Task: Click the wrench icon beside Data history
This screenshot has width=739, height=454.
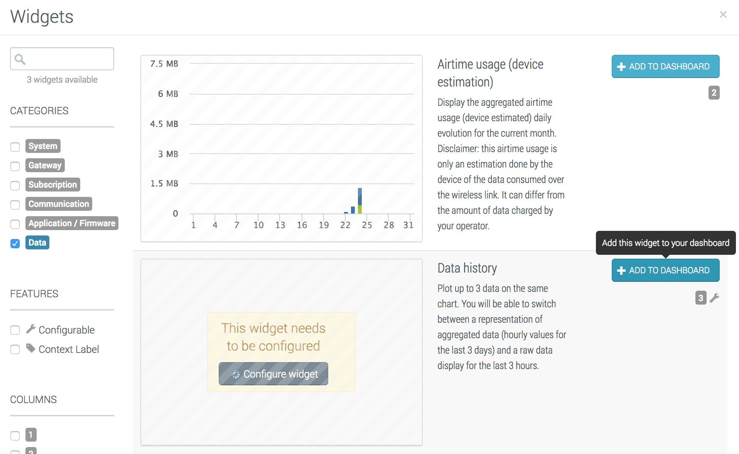Action: [x=714, y=298]
